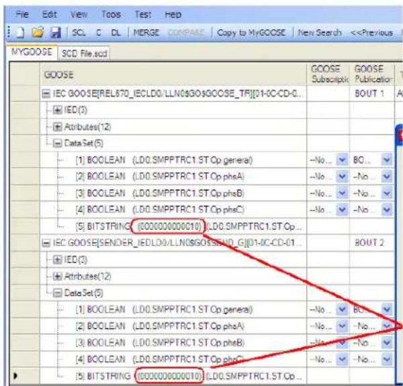Open the View menu

coord(79,14)
